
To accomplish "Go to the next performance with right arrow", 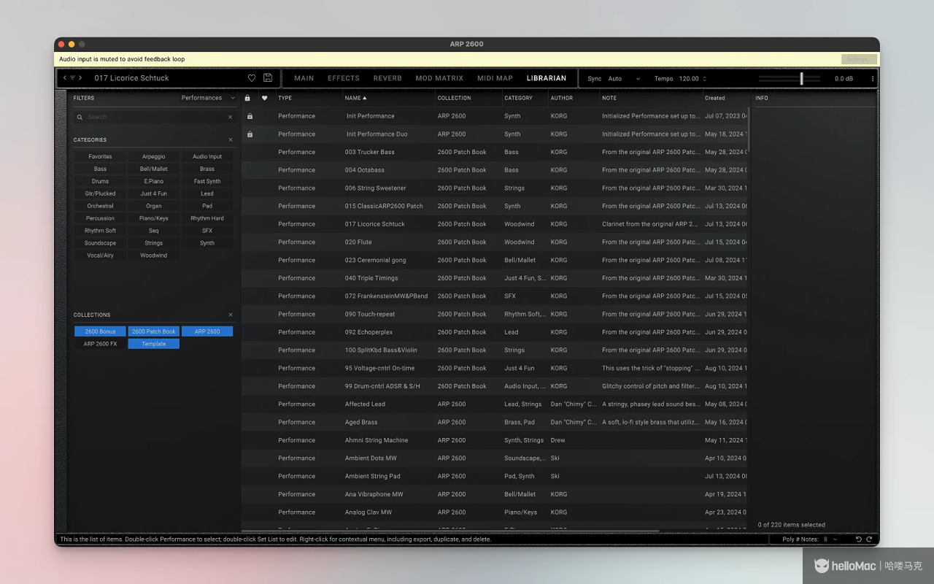I will [x=80, y=78].
